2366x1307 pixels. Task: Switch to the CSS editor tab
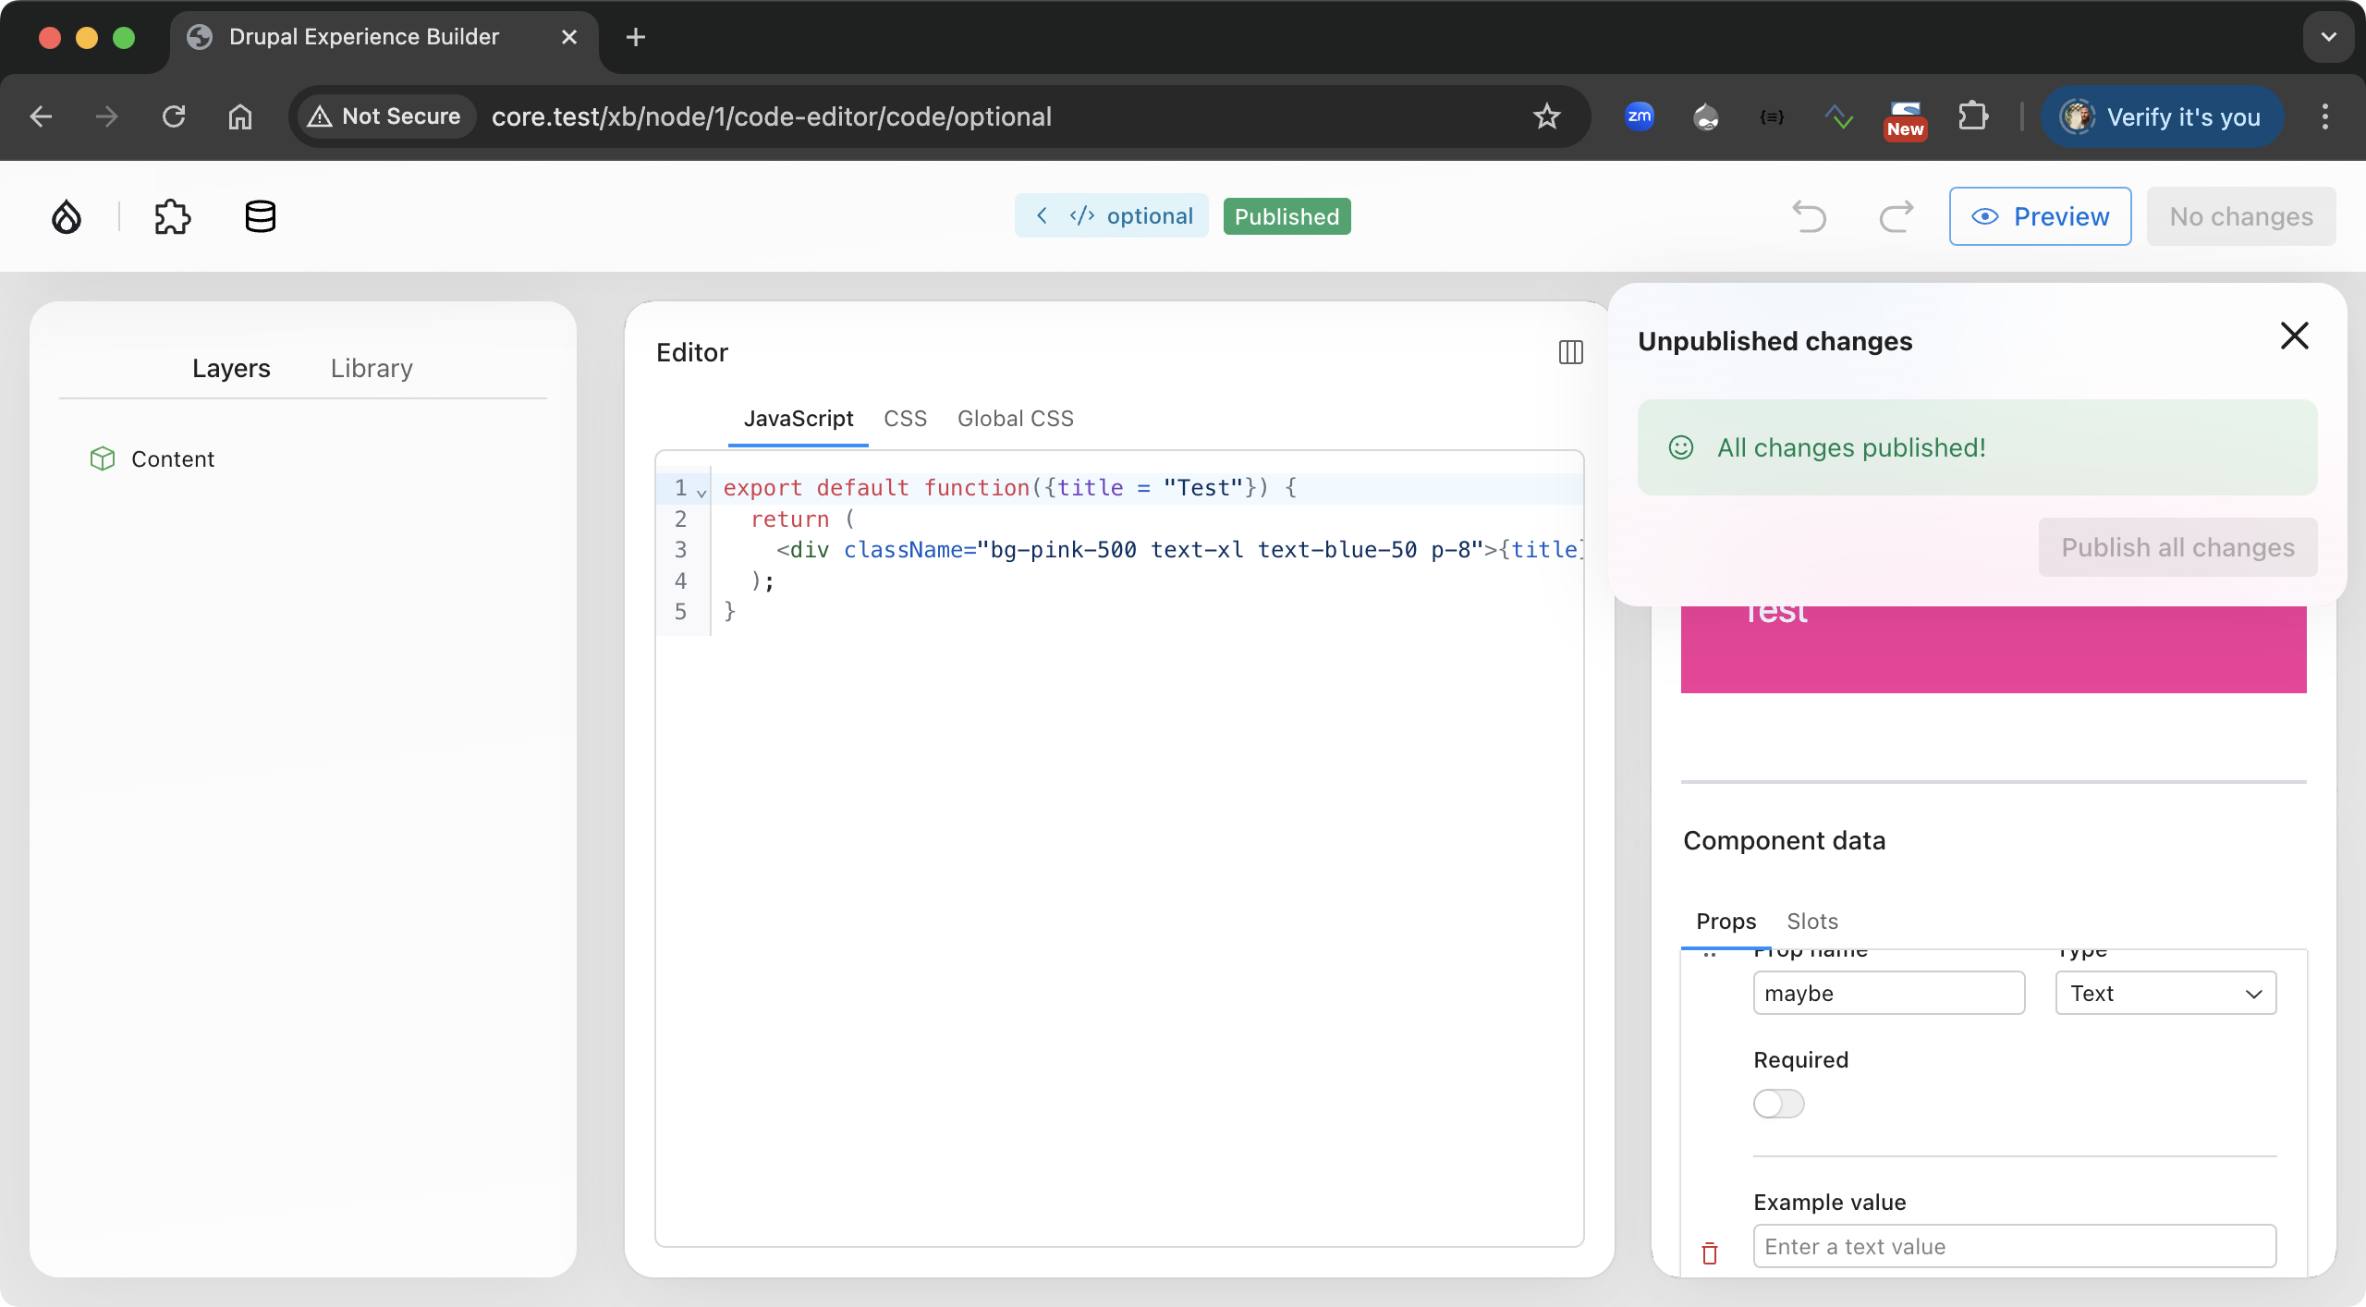[905, 419]
